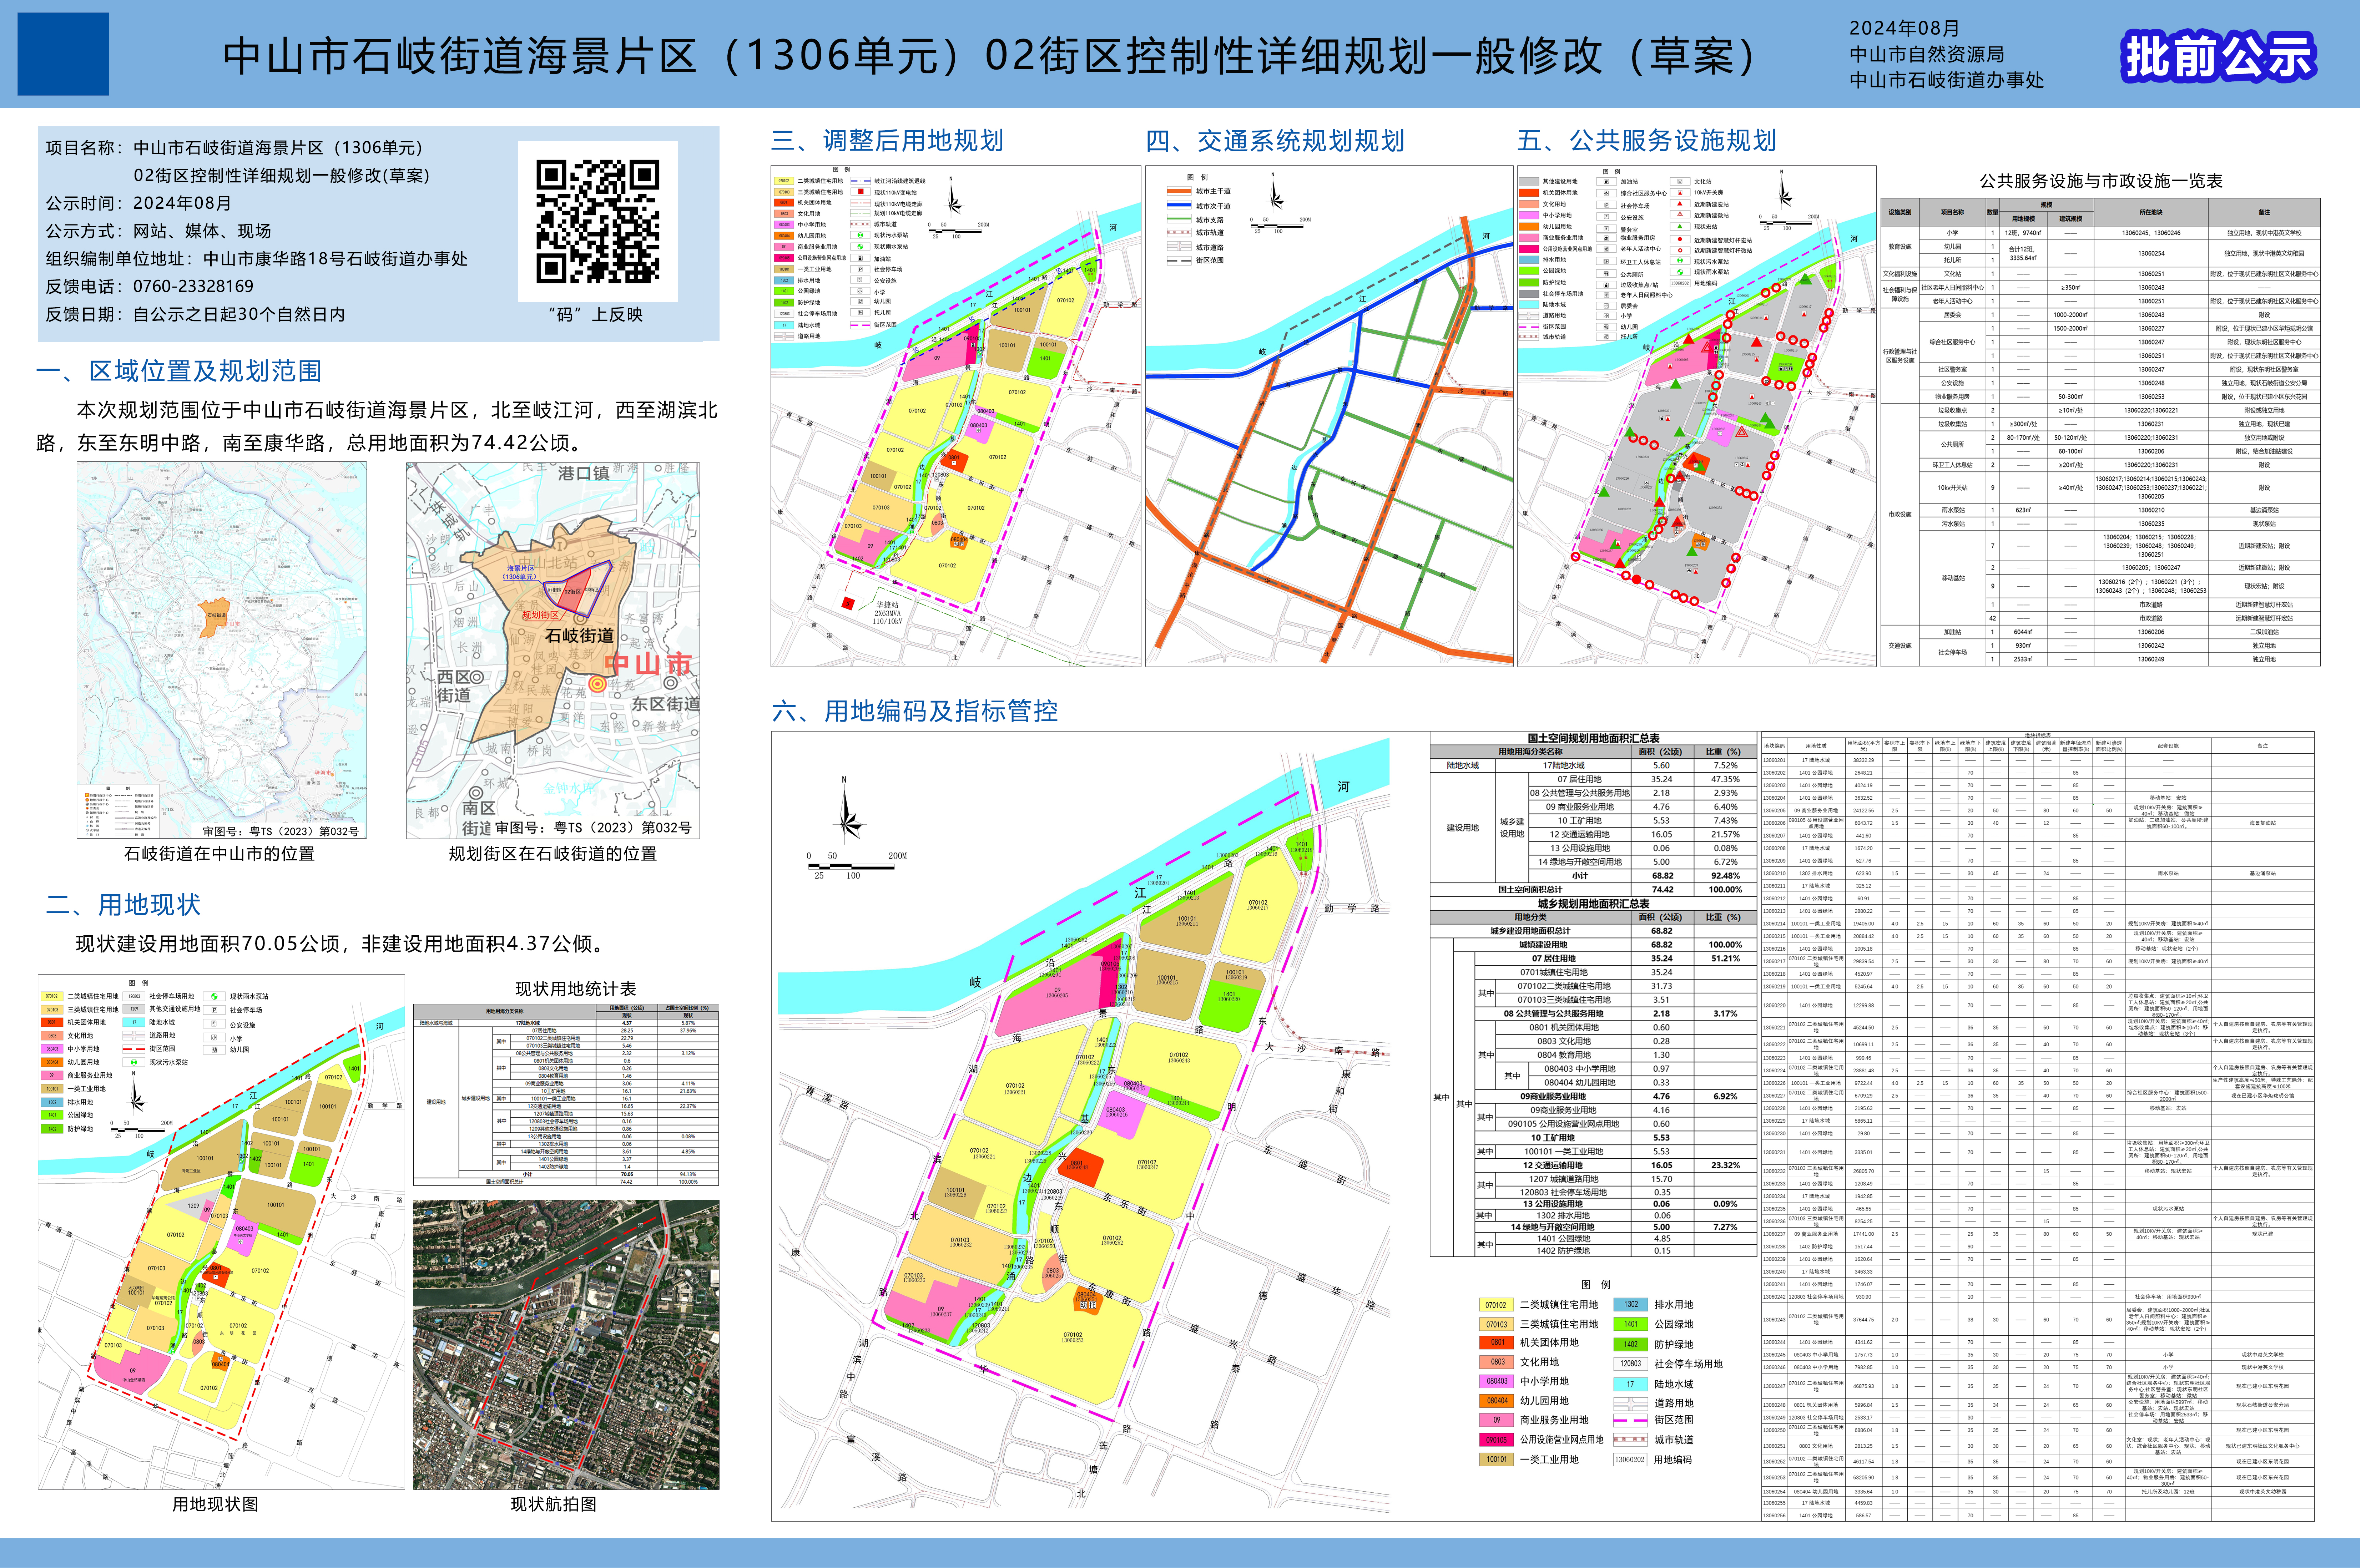Open the 石岐街道在中山市的位置 map
2361x1568 pixels.
222,650
